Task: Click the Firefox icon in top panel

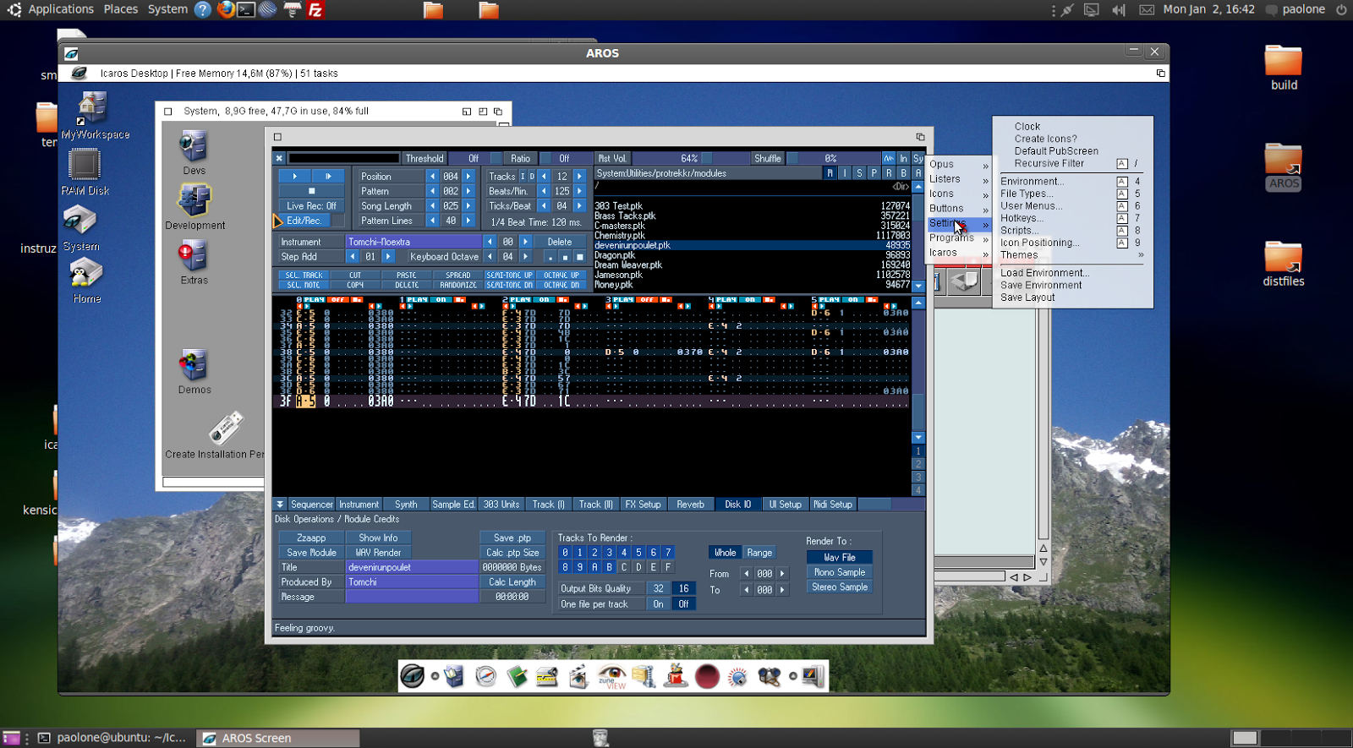Action: (x=225, y=10)
